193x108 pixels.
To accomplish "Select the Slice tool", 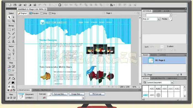I will coord(14,67).
